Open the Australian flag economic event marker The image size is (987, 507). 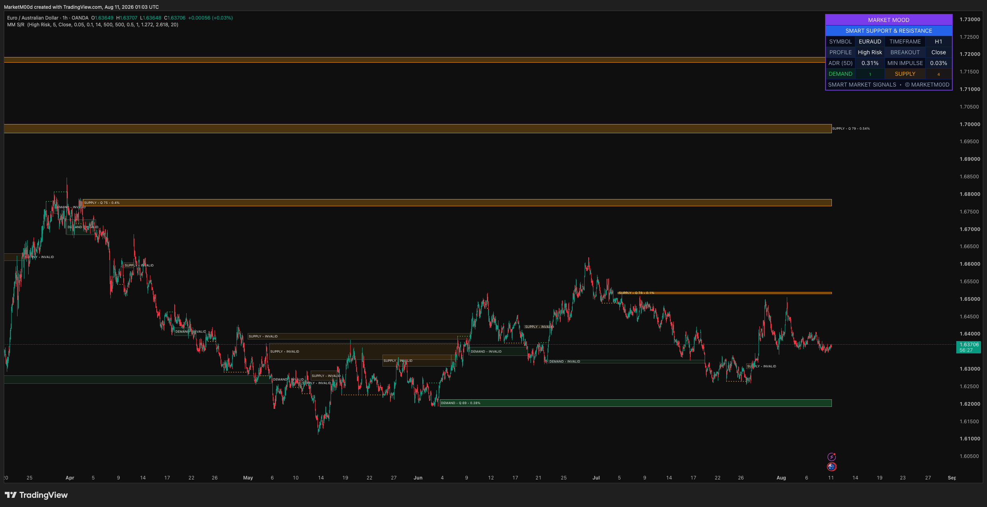coord(831,467)
